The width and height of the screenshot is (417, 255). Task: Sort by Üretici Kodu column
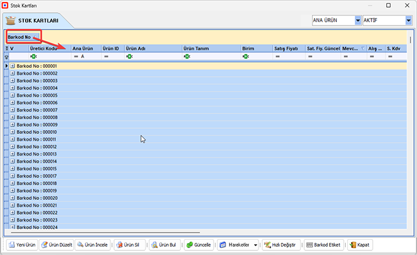tap(50, 48)
